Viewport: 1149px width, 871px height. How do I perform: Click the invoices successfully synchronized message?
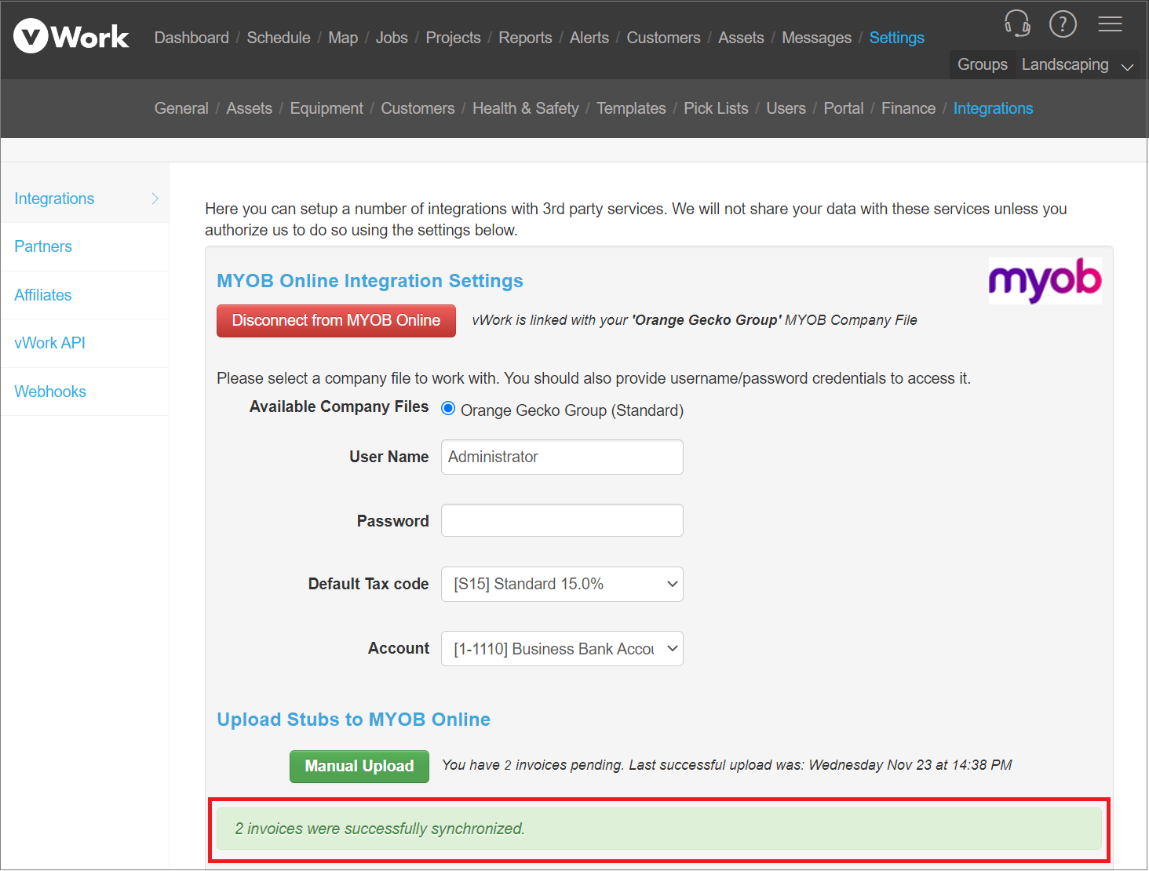[658, 829]
